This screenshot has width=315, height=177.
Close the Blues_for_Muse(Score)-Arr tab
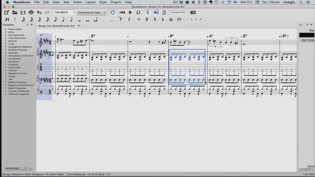79,26
